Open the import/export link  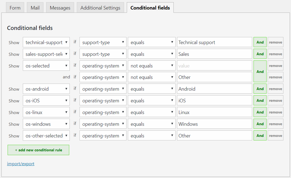pos(21,164)
